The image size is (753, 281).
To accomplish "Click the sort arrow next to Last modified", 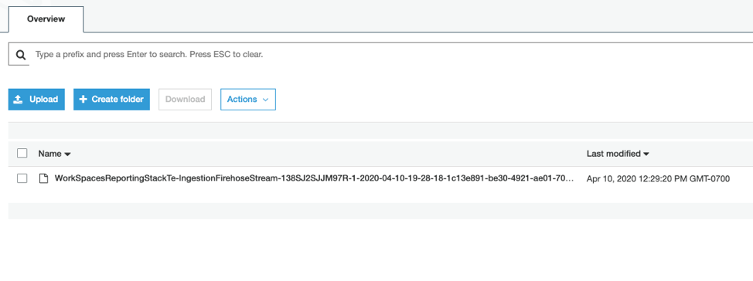I will 646,154.
